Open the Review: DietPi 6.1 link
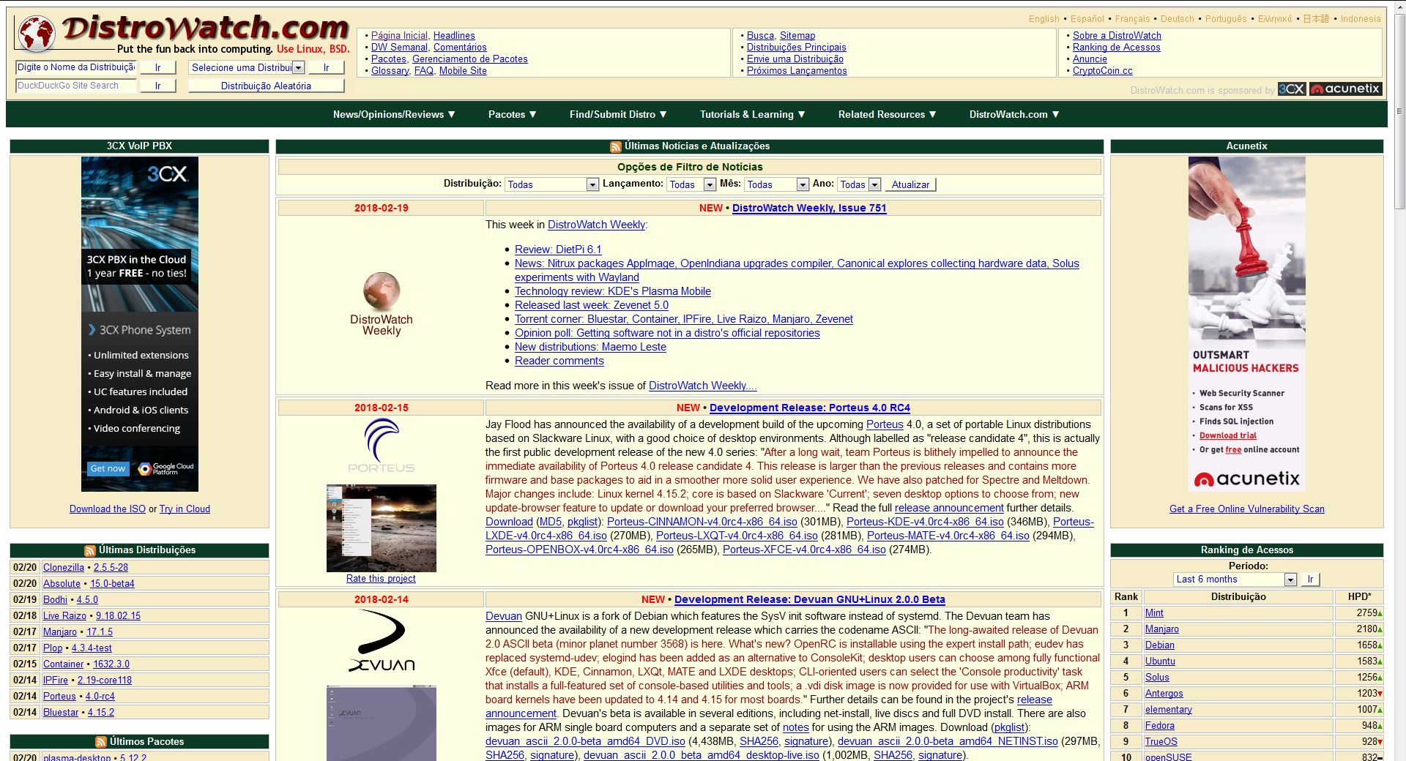Viewport: 1406px width, 761px height. tap(557, 250)
